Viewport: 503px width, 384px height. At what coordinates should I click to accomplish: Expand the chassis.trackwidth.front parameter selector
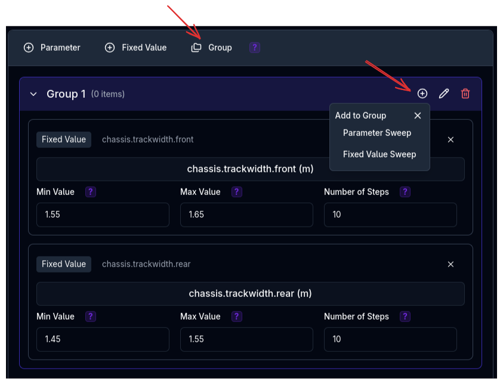(250, 169)
